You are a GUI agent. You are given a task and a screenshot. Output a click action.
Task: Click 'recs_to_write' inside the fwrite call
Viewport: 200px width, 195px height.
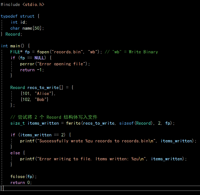[99, 123]
